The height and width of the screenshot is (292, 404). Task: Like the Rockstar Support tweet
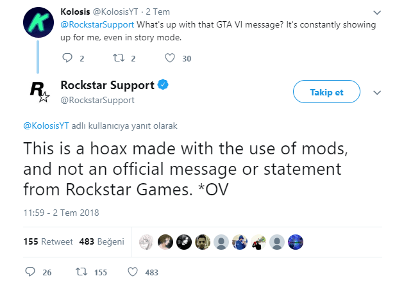tap(133, 272)
